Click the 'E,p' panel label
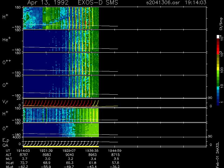224x168 pixels. click(x=6, y=141)
